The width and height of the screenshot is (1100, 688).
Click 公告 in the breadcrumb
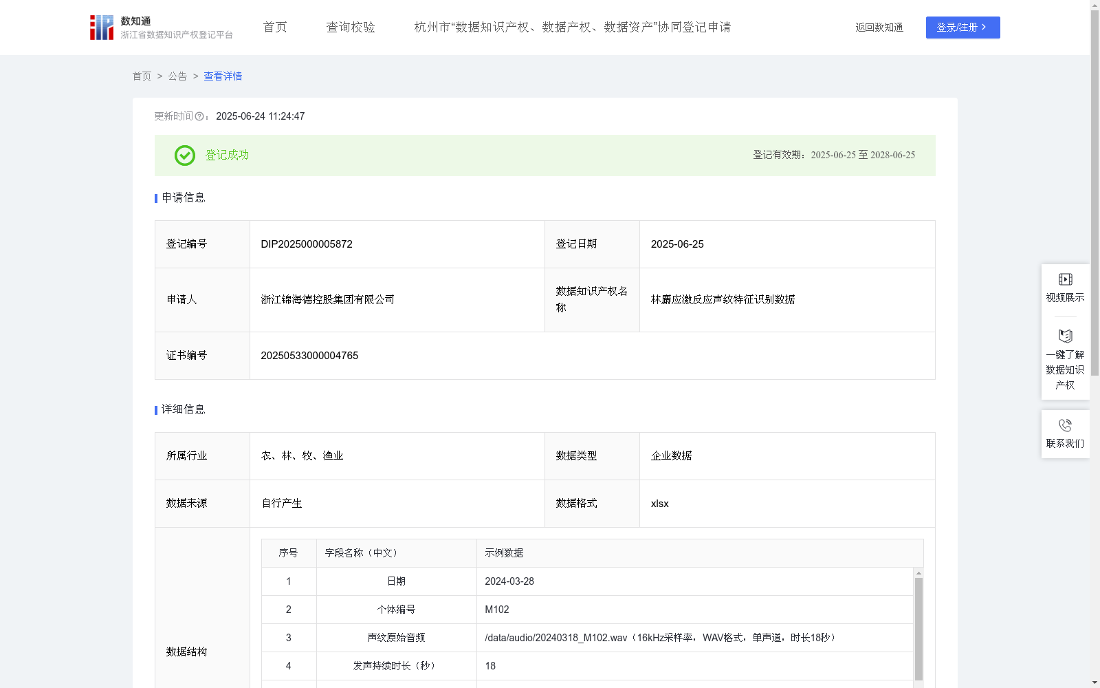coord(177,76)
